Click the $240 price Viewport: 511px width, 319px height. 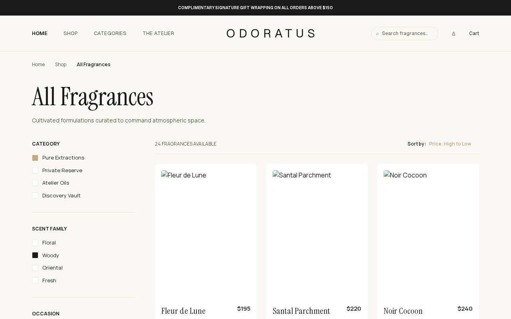pyautogui.click(x=465, y=309)
